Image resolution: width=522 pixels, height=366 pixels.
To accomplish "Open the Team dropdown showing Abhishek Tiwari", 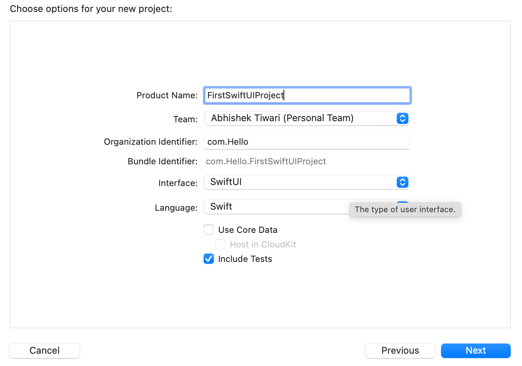I will click(301, 118).
